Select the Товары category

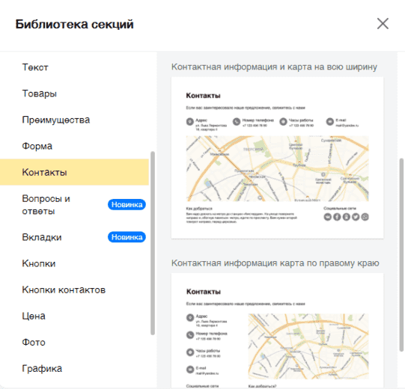39,94
